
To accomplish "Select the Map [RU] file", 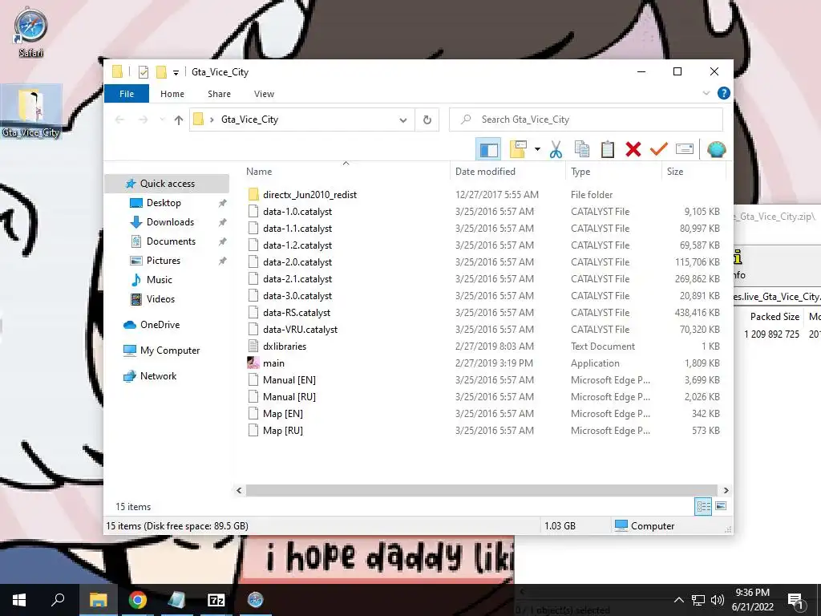I will click(283, 431).
